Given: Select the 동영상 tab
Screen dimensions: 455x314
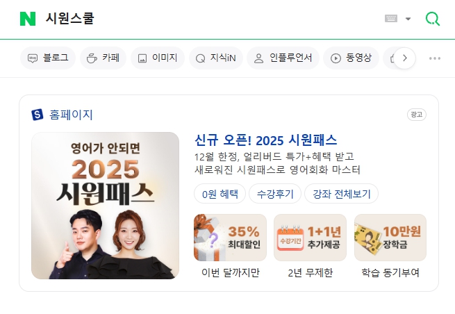Looking at the screenshot, I should click(x=351, y=58).
